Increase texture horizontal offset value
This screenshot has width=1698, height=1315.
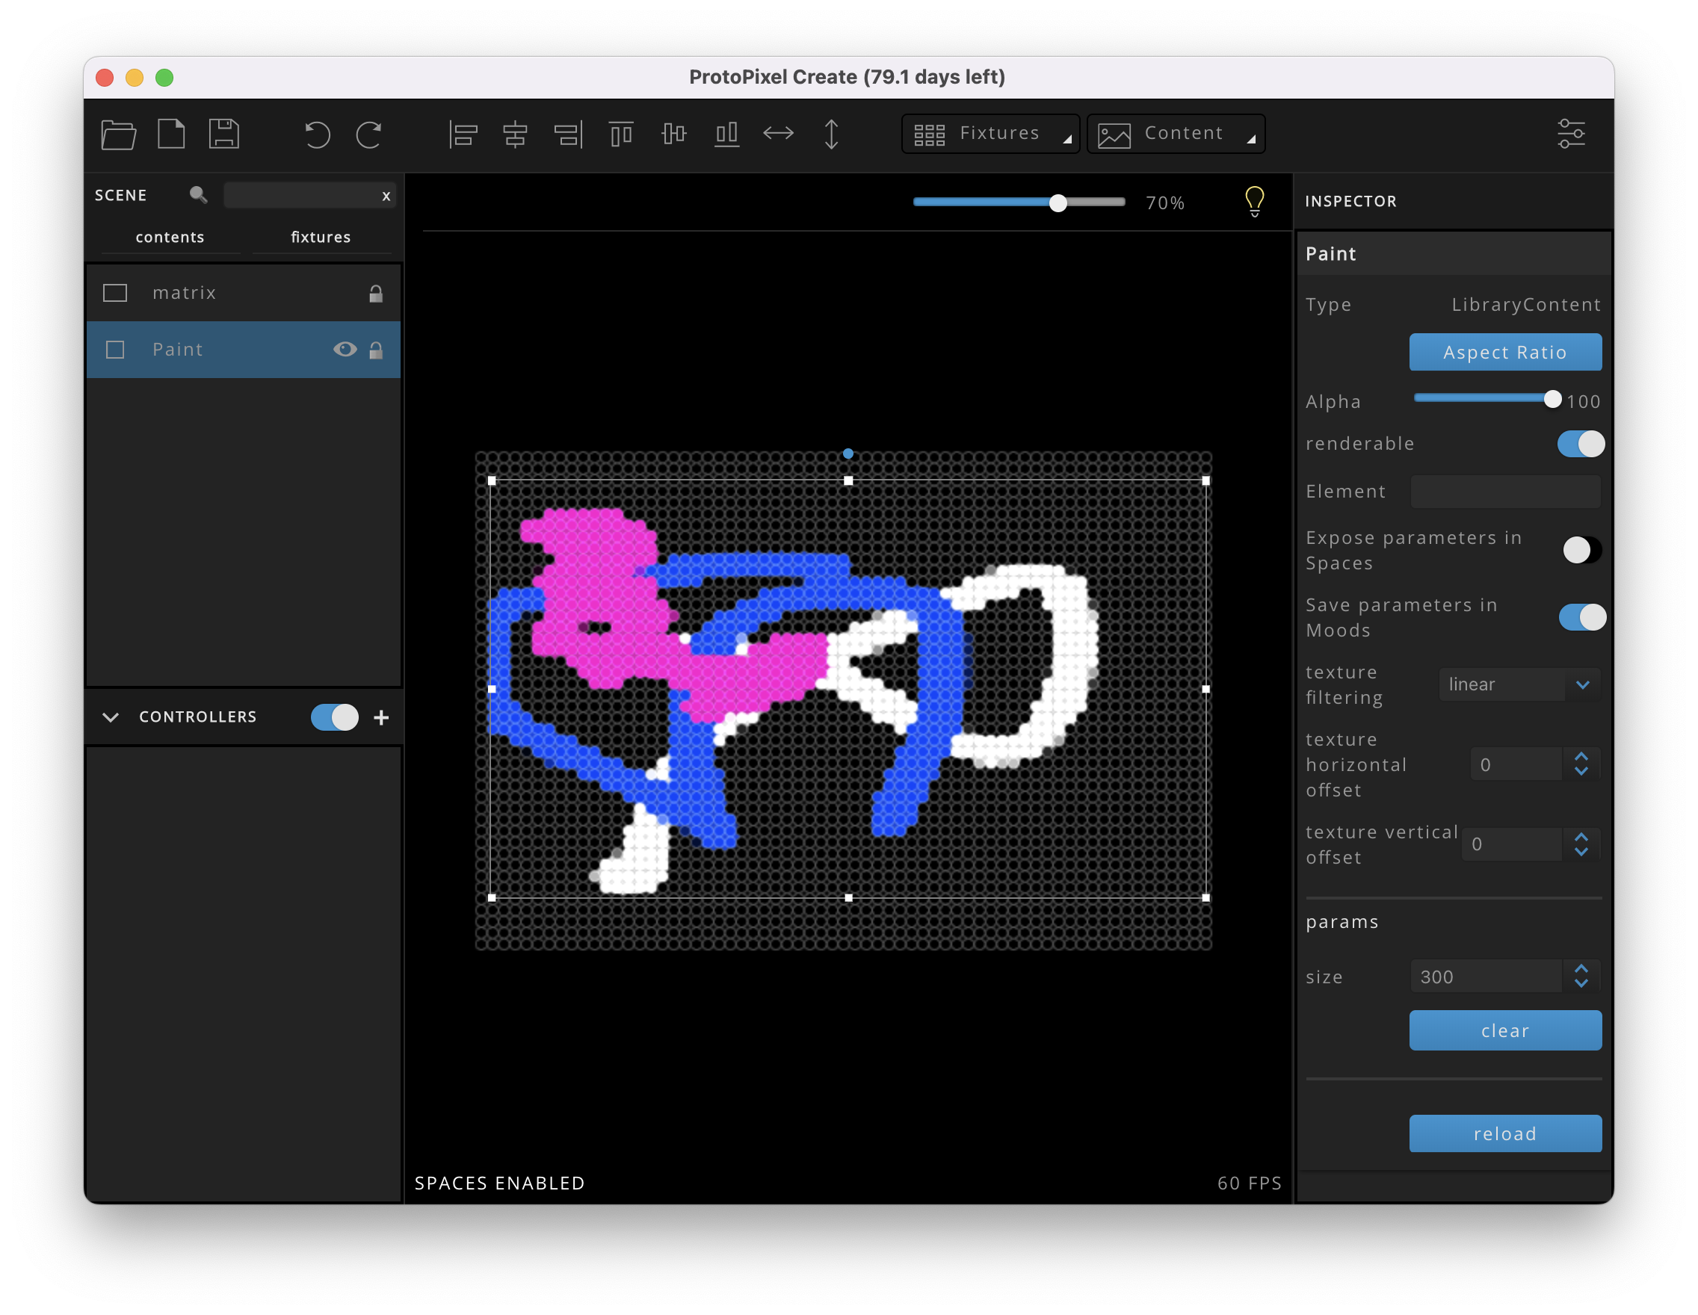(1581, 756)
